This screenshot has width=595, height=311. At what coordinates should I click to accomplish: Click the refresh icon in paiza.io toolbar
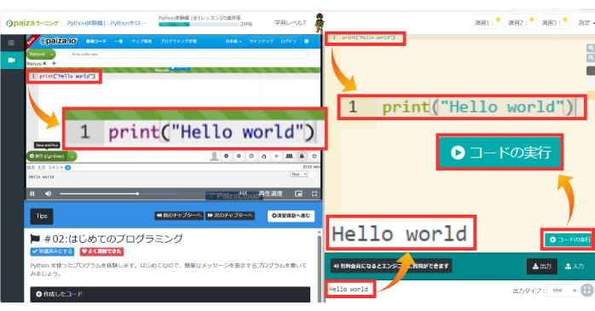pyautogui.click(x=315, y=156)
